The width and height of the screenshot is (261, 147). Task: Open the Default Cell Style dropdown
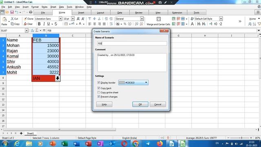point(221,19)
